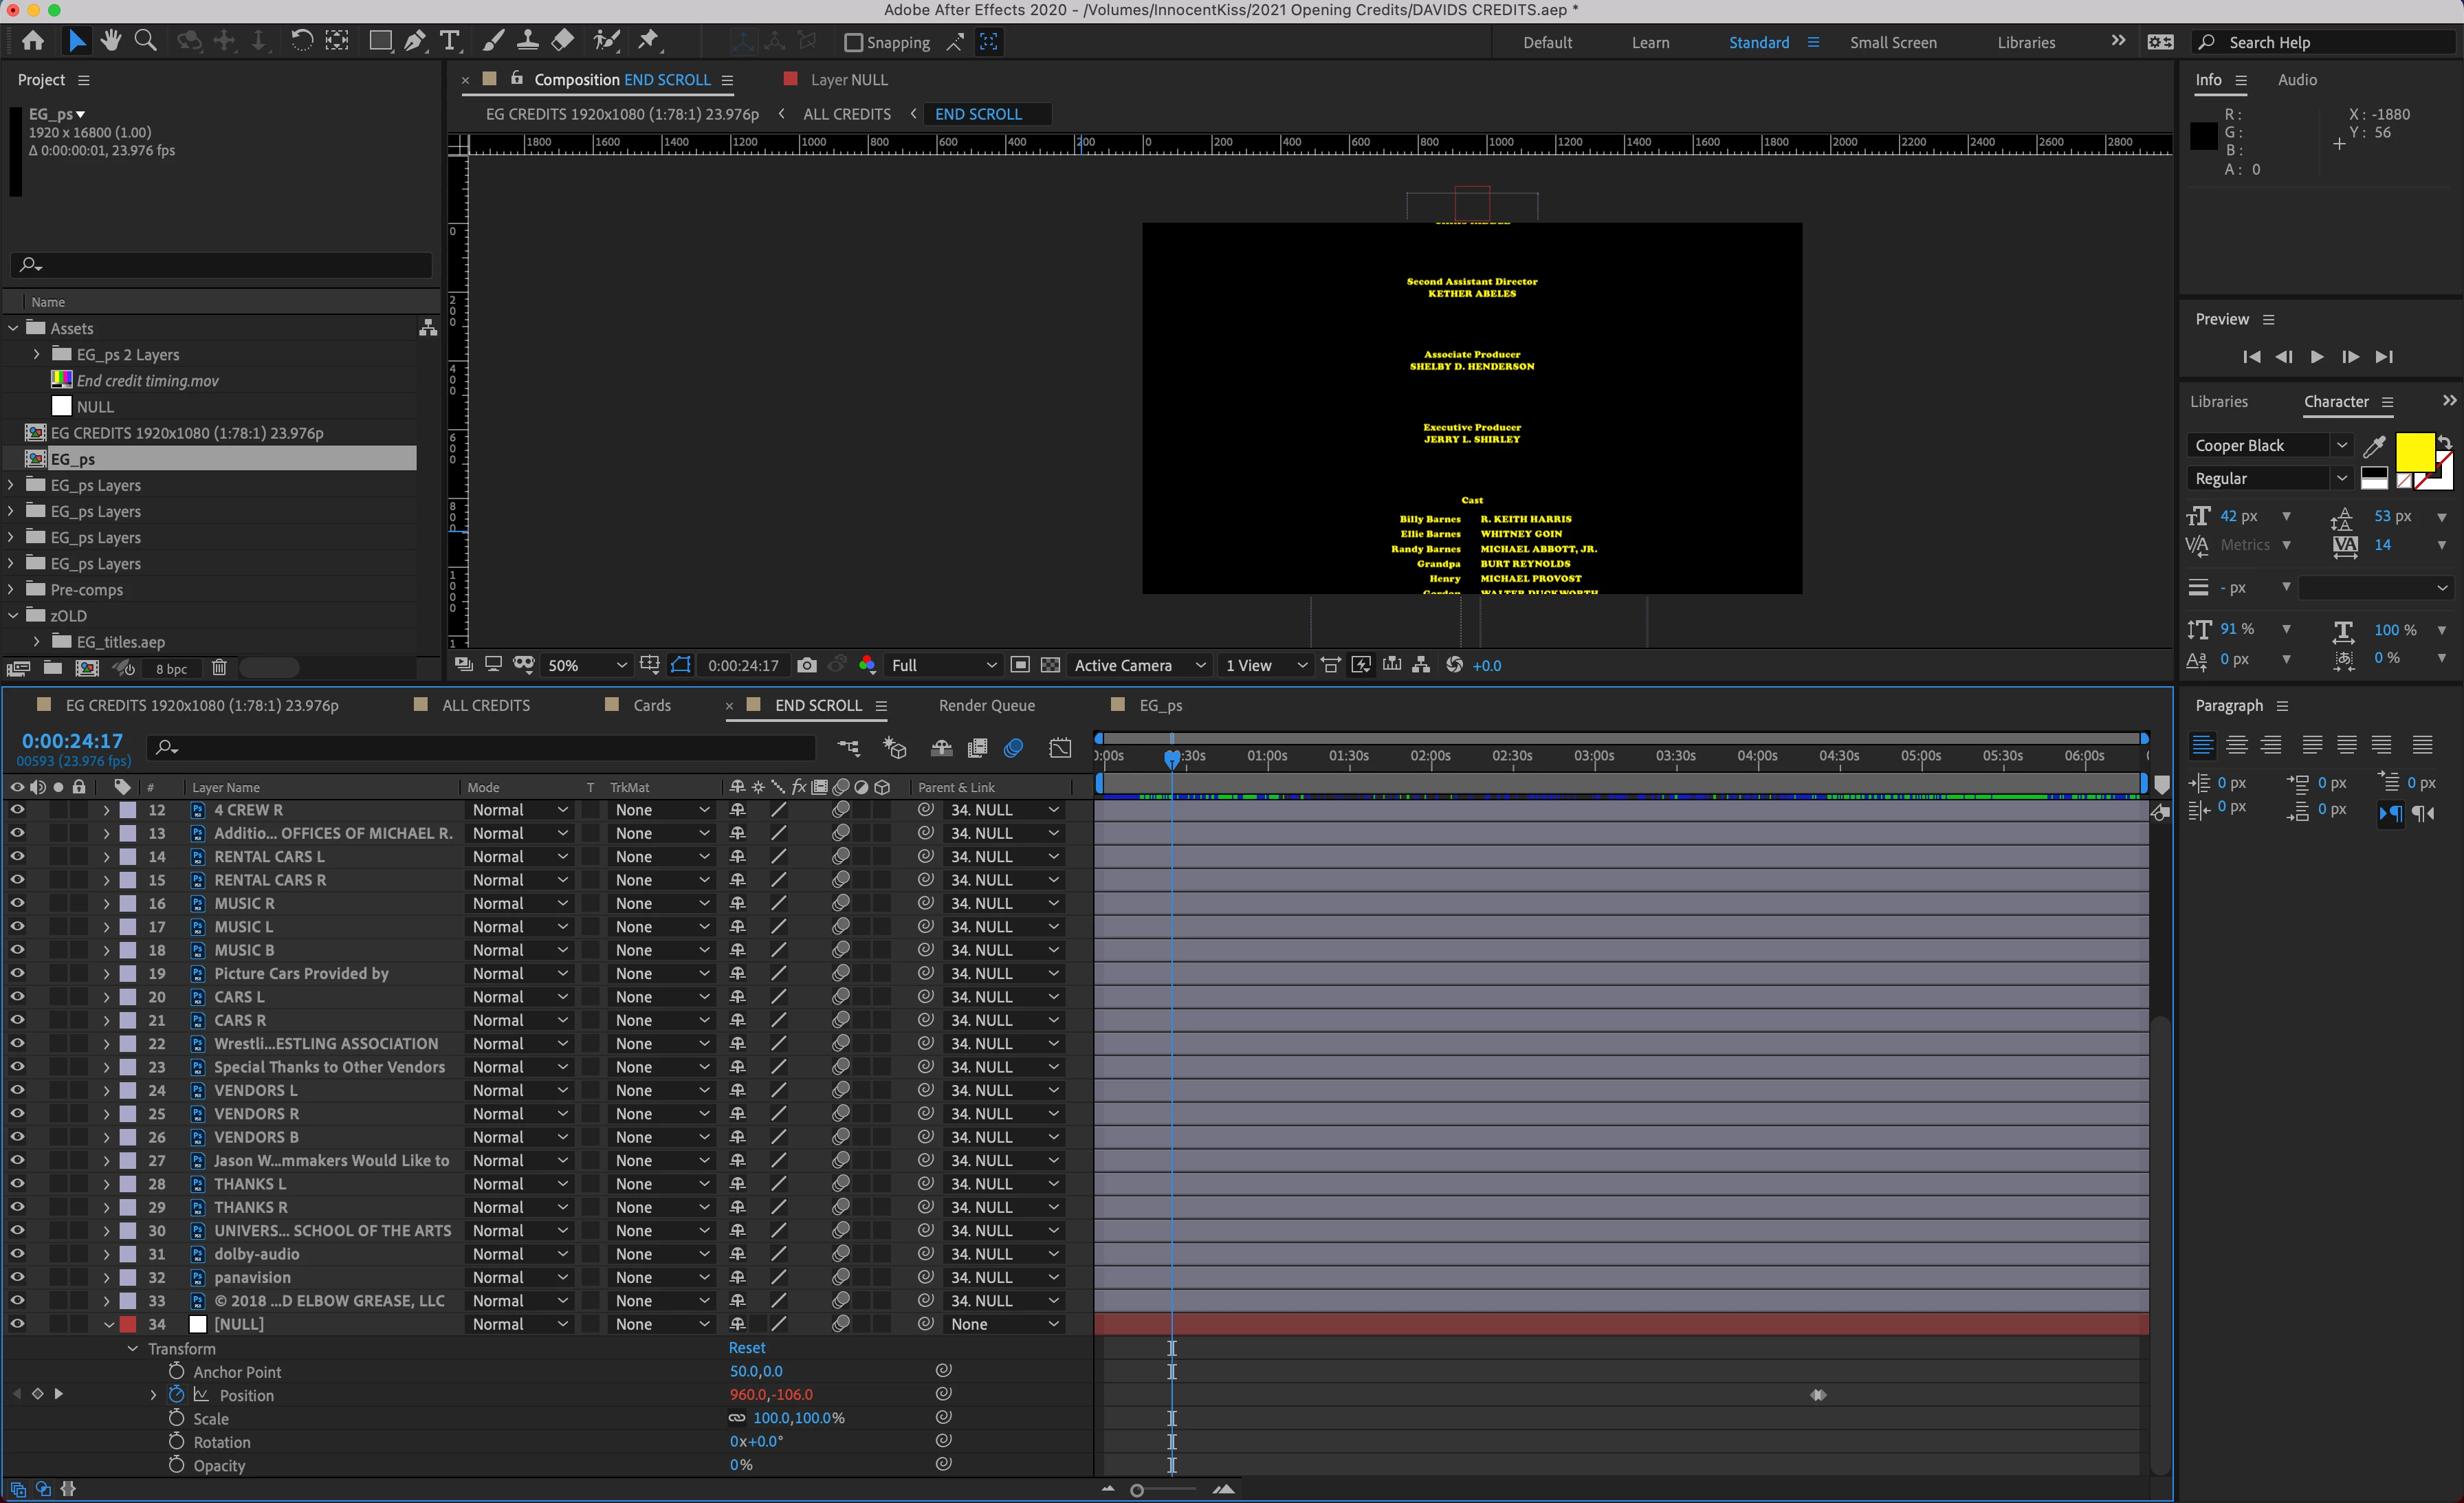
Task: Click the Delete trash icon in Project panel
Action: pos(220,668)
